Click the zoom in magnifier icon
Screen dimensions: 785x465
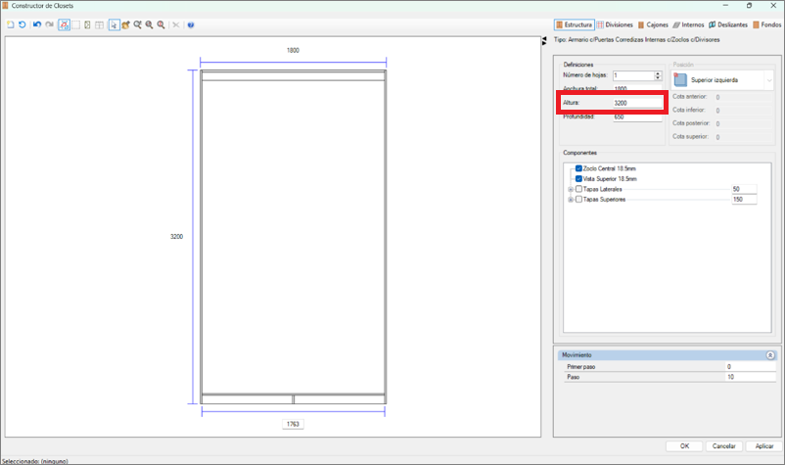pyautogui.click(x=149, y=24)
